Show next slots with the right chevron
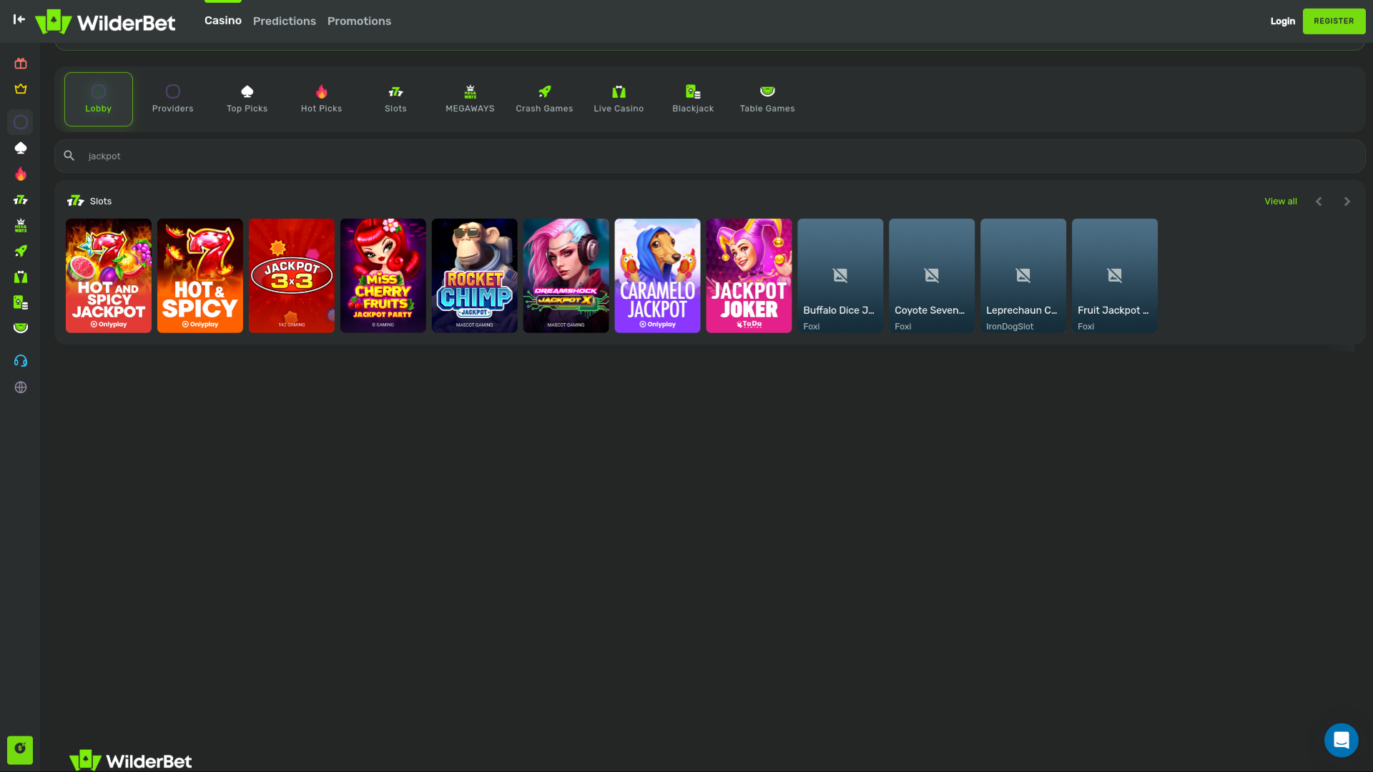This screenshot has width=1373, height=772. click(1347, 202)
